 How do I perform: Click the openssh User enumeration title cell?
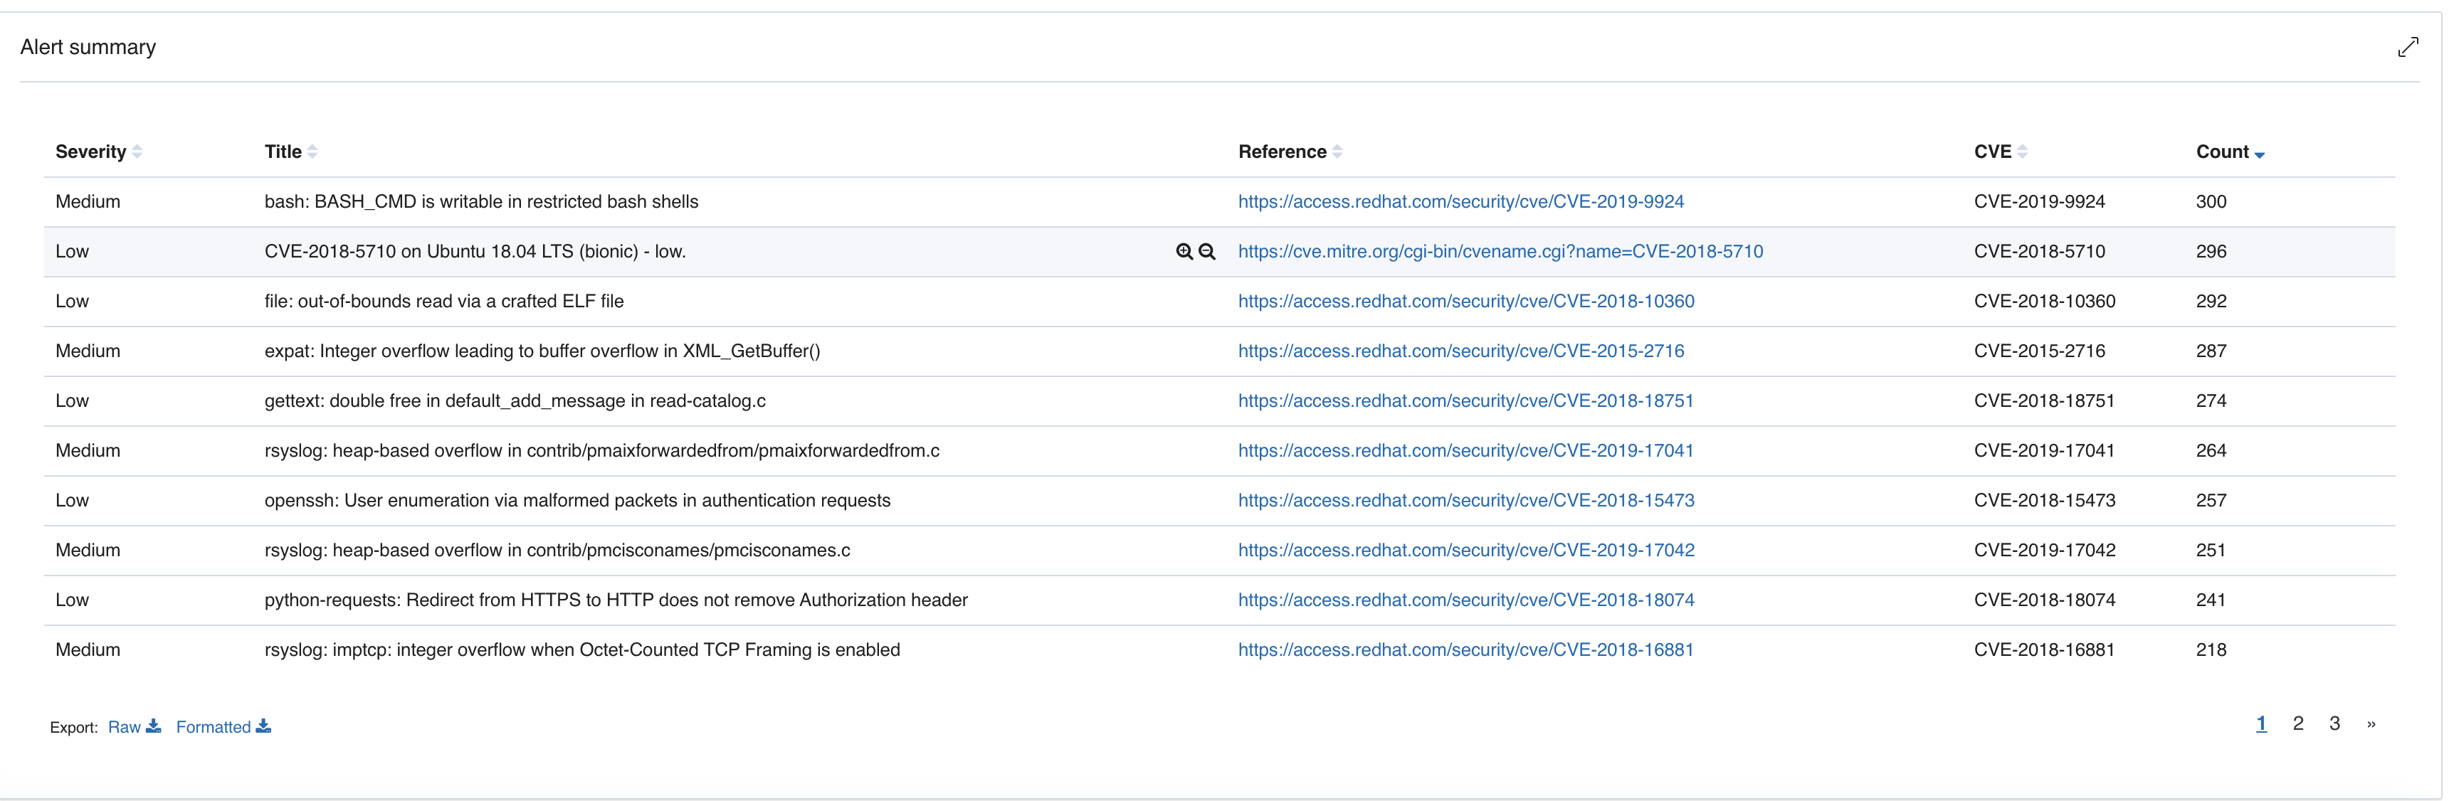pos(576,500)
